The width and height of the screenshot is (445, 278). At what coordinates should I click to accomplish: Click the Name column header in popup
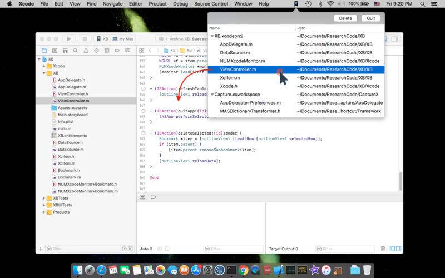tap(252, 28)
